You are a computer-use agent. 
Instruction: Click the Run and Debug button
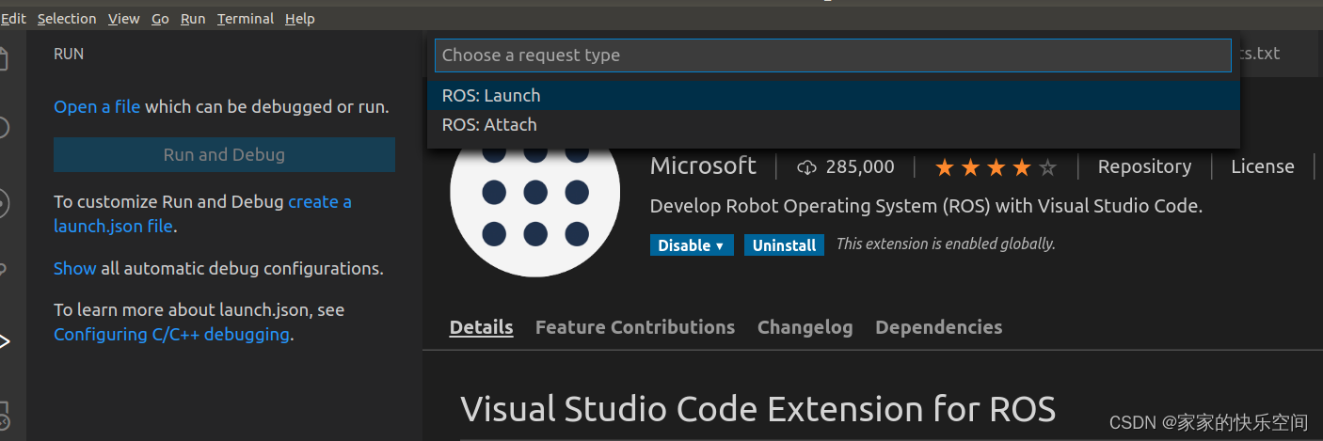[x=224, y=155]
